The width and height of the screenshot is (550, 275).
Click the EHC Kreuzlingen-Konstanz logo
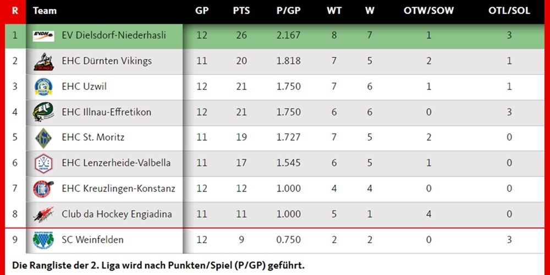click(43, 188)
